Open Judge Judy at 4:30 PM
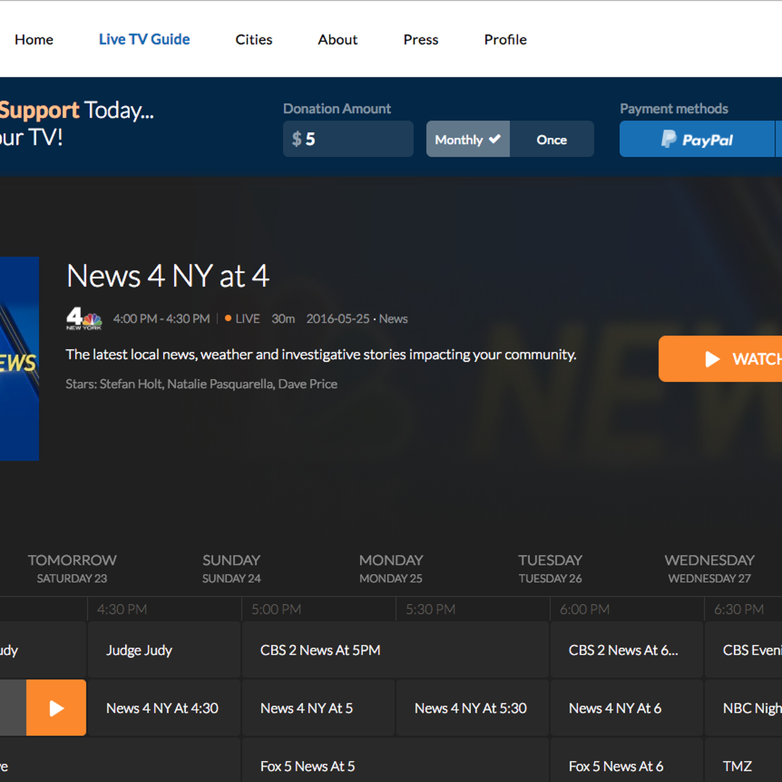 (164, 650)
